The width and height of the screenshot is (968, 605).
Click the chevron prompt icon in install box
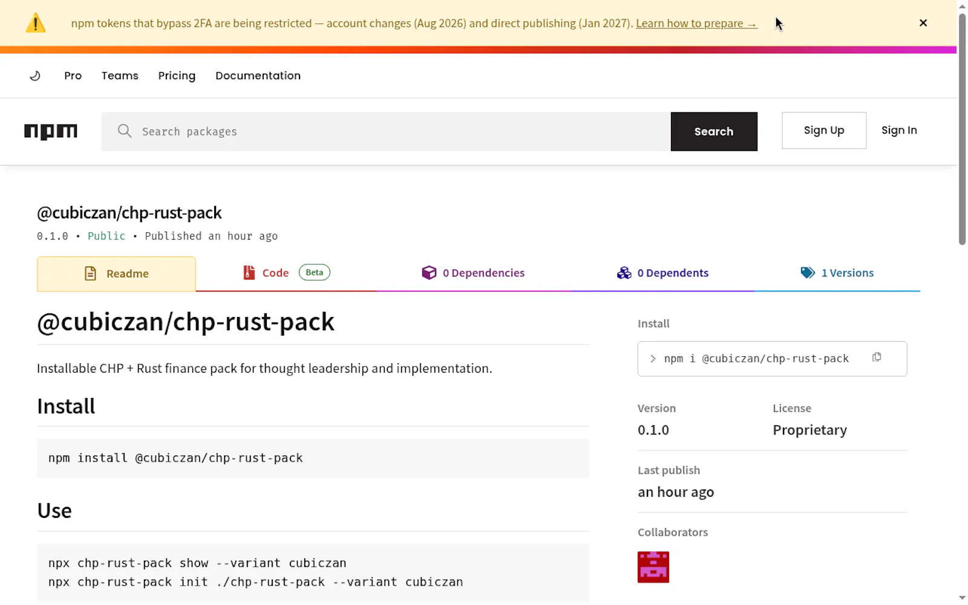[x=653, y=359]
